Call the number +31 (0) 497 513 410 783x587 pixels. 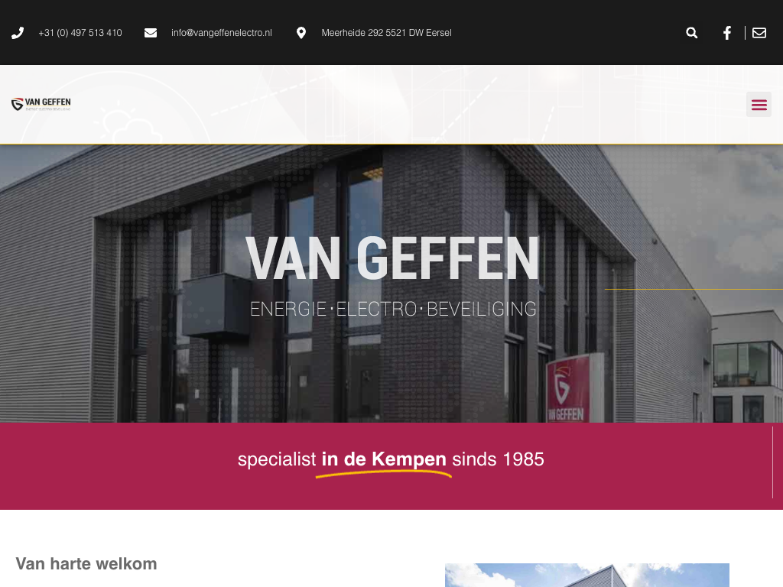80,33
